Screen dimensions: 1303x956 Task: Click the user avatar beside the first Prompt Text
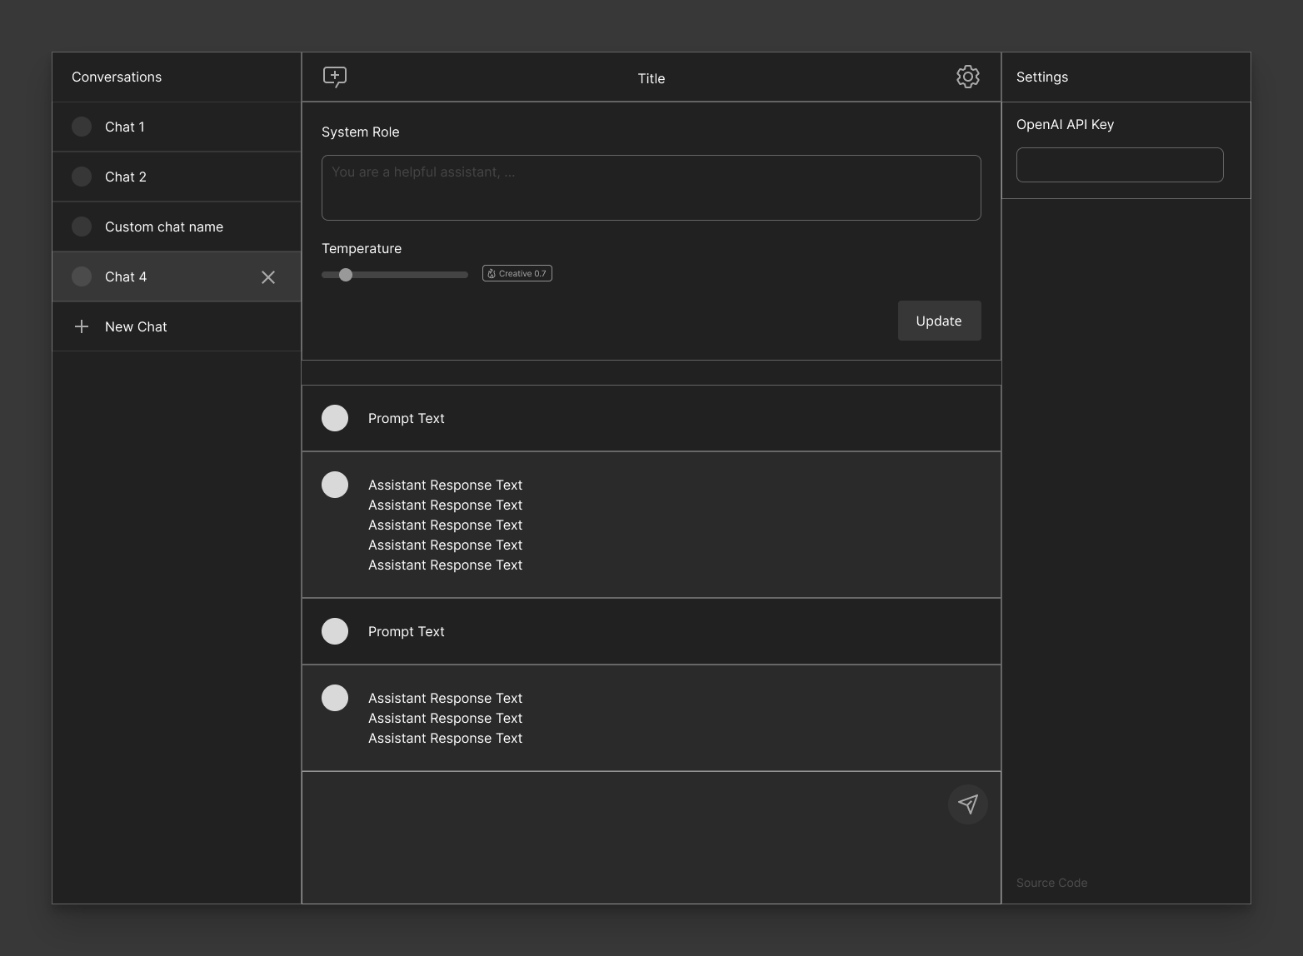335,417
